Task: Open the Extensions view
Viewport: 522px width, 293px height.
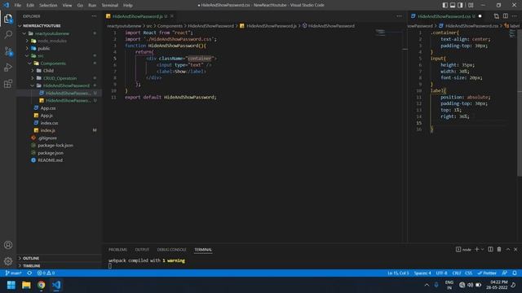Action: pyautogui.click(x=8, y=84)
